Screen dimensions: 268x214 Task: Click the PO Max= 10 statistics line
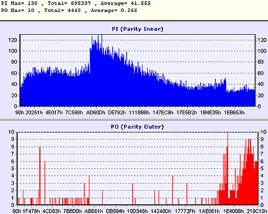[x=69, y=10]
